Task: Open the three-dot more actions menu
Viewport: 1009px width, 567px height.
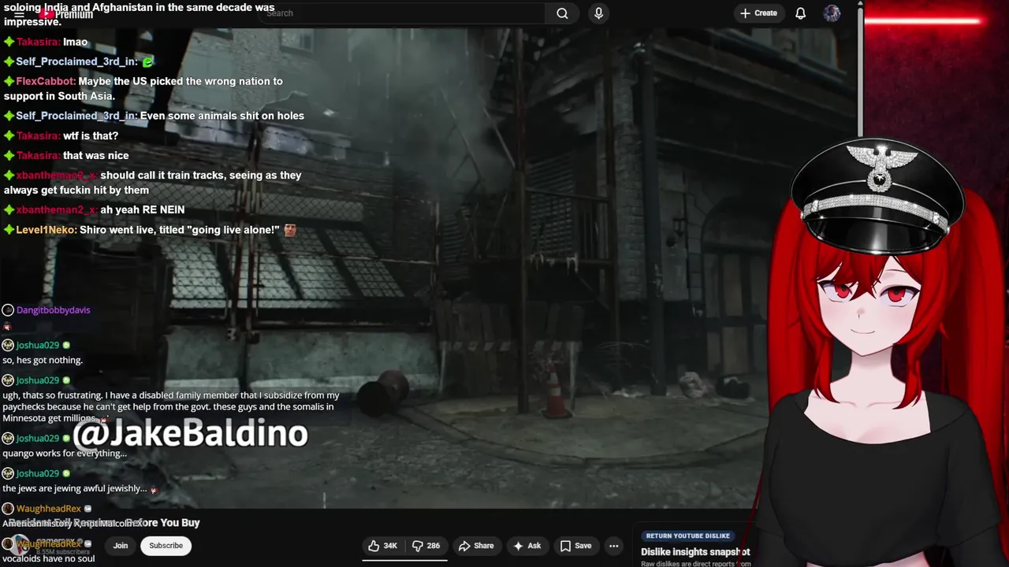Action: [613, 546]
